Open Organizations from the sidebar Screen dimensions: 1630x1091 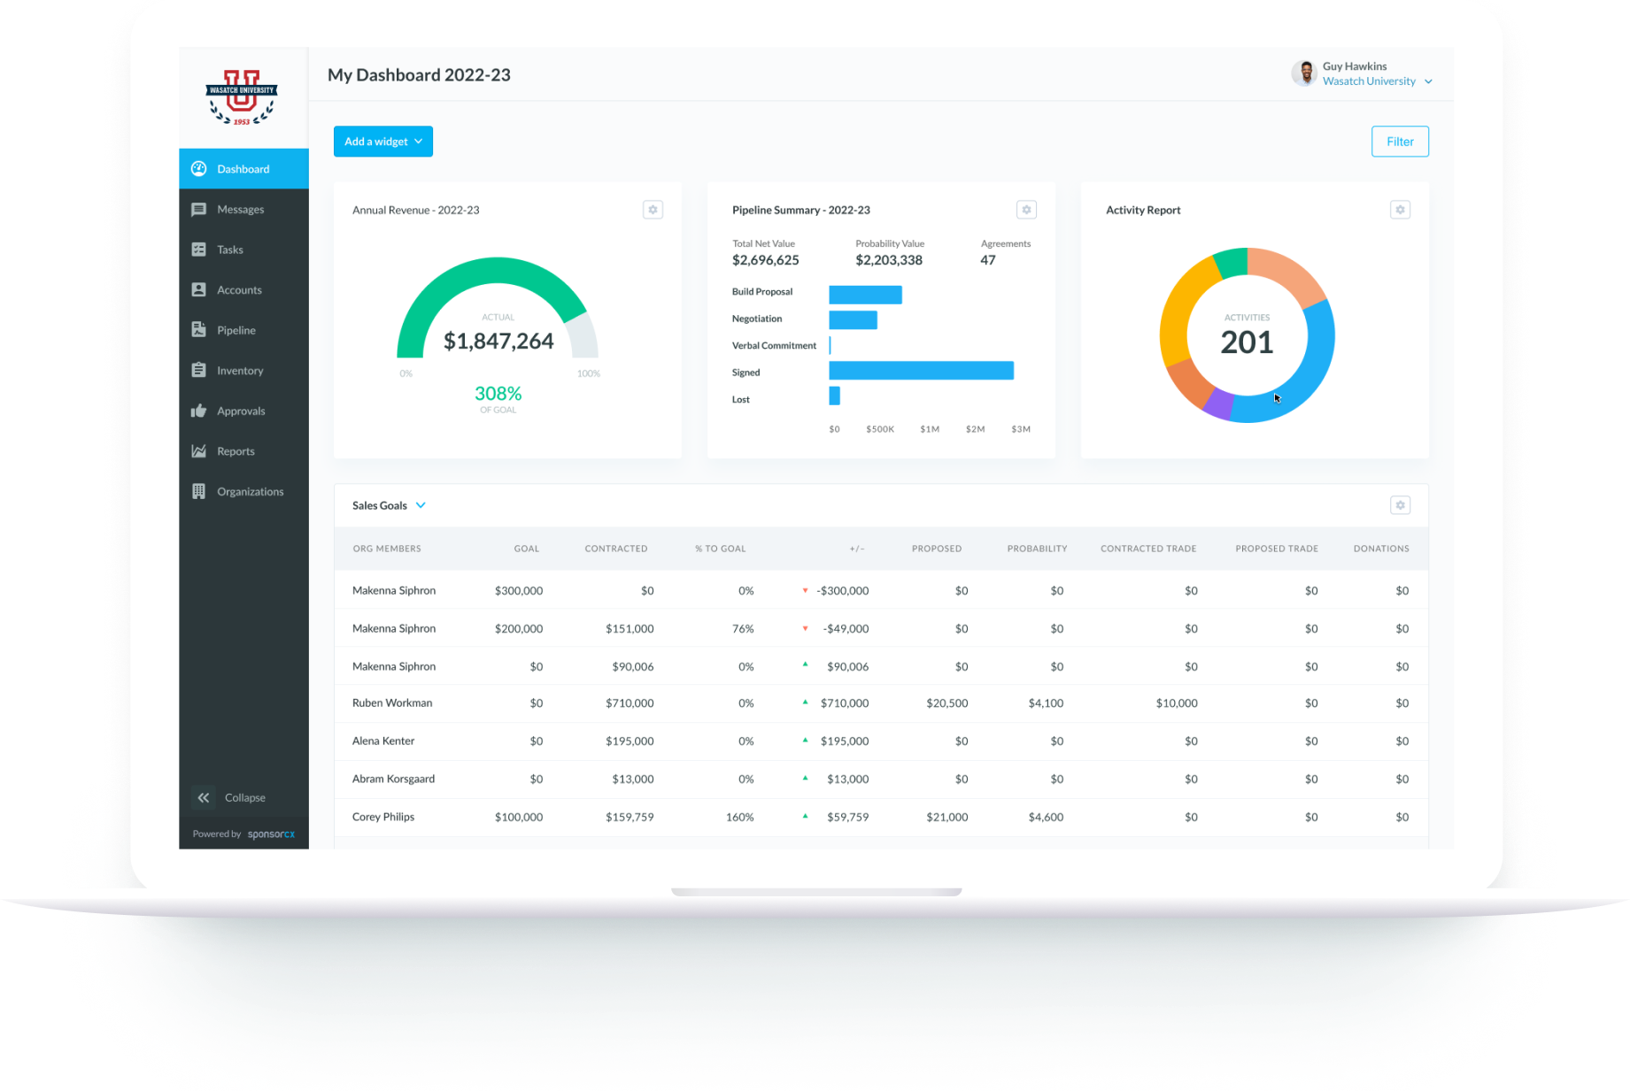click(x=200, y=491)
